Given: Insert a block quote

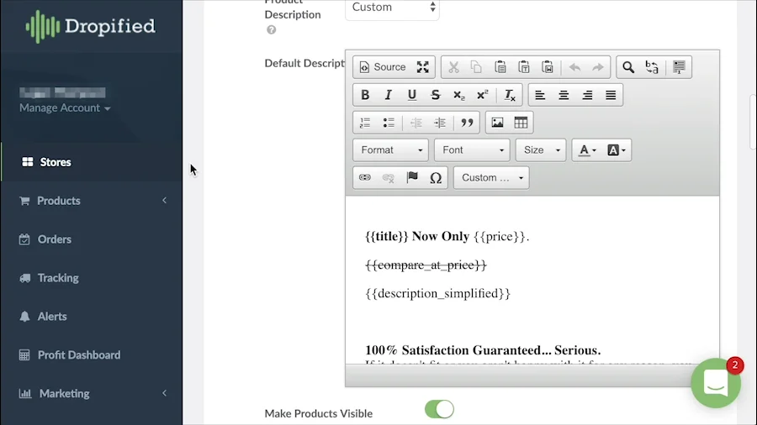Looking at the screenshot, I should coord(467,123).
